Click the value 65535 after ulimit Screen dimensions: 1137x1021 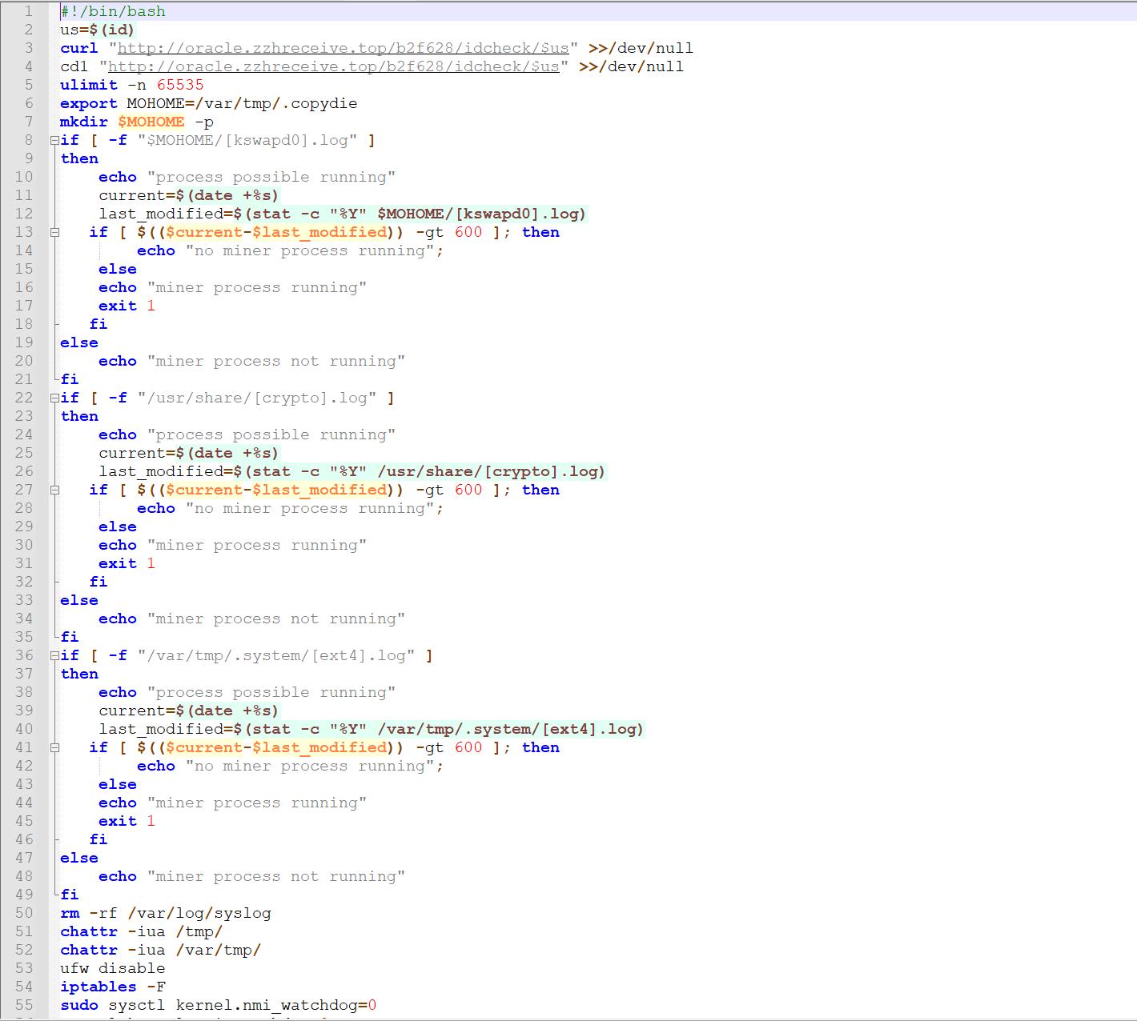(180, 85)
